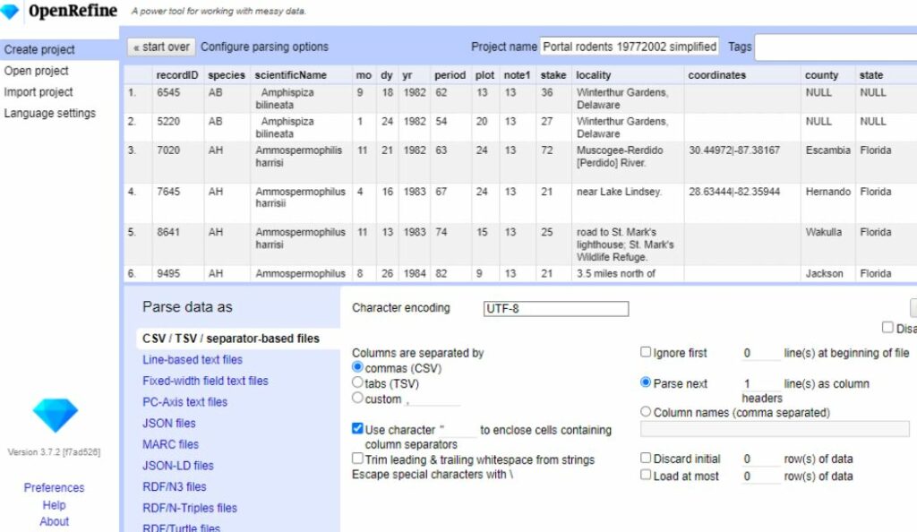Click the OpenRefine title text
Screen dimensions: 917x532
click(73, 11)
